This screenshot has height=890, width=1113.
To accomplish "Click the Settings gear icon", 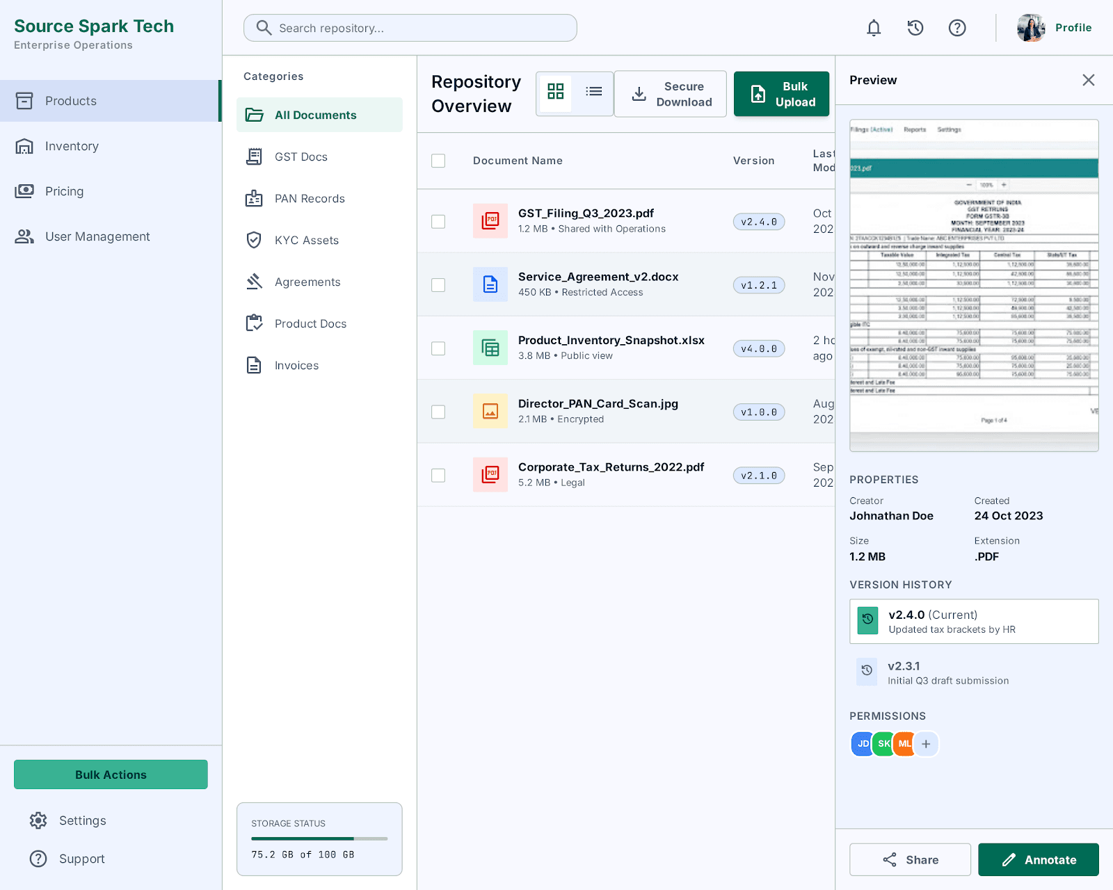I will point(38,820).
